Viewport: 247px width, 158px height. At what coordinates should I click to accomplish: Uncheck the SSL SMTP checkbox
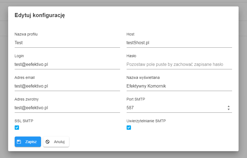(17, 128)
